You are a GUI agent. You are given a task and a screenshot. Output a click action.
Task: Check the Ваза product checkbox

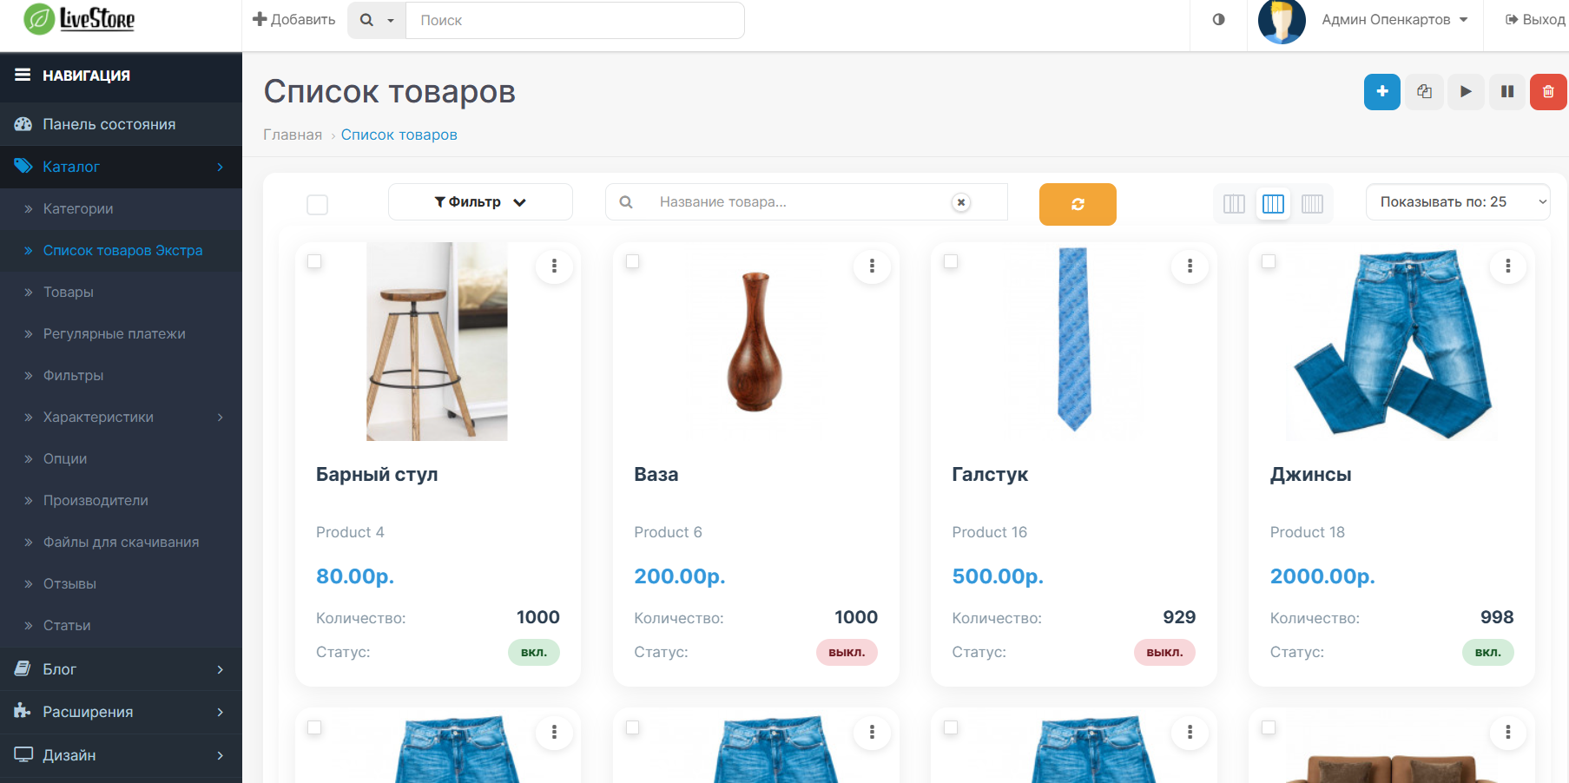coord(632,261)
